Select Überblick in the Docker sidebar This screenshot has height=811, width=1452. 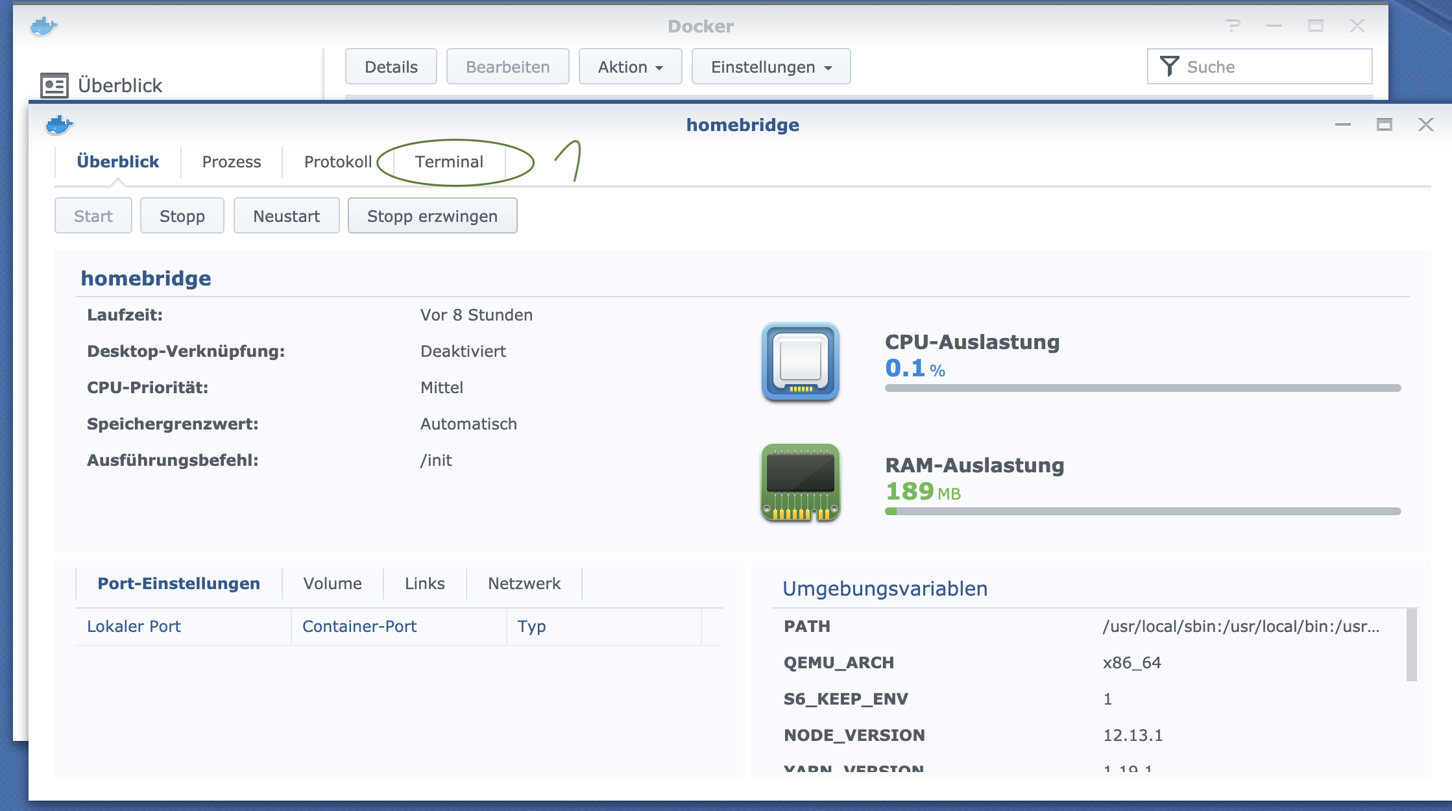[x=101, y=85]
